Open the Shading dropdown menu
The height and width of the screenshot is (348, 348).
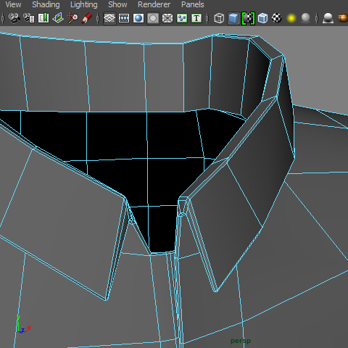pyautogui.click(x=46, y=4)
